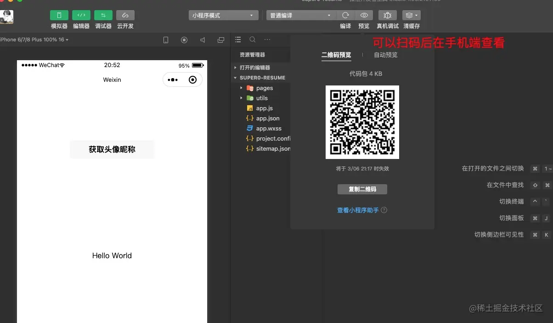Switch to the QR code preview tab

[x=336, y=55]
